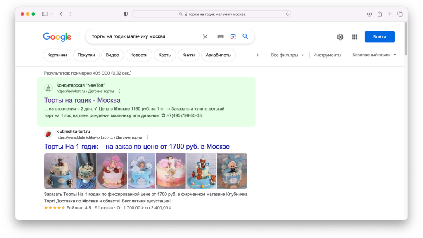Click the newtort.ru Детские торты breadcrumb
Image resolution: width=423 pixels, height=238 pixels.
[x=85, y=91]
